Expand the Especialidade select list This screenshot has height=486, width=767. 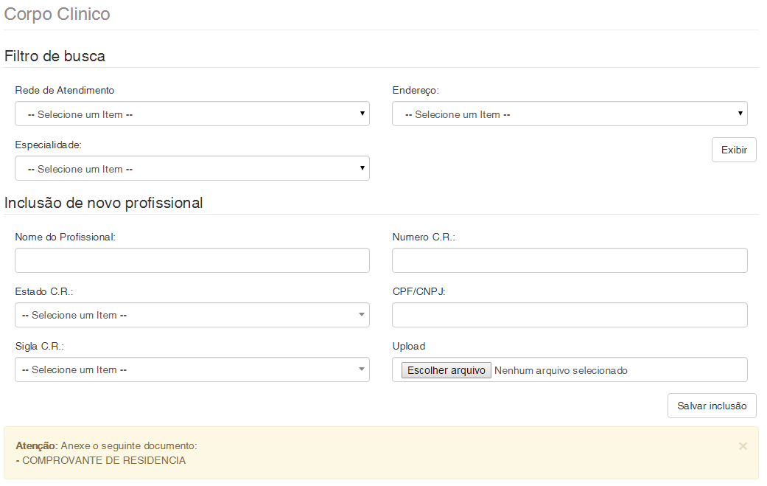click(x=192, y=169)
